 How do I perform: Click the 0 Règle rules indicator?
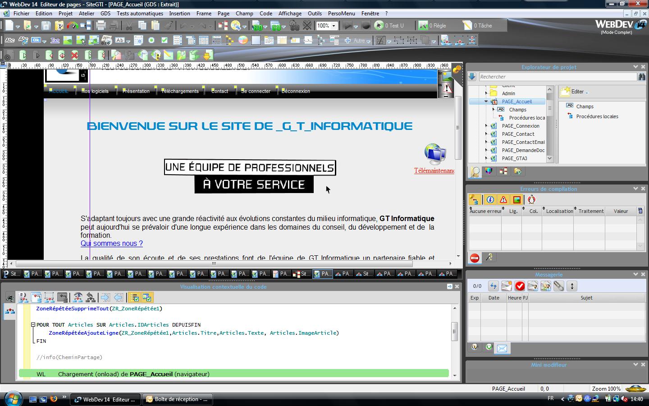coord(432,26)
